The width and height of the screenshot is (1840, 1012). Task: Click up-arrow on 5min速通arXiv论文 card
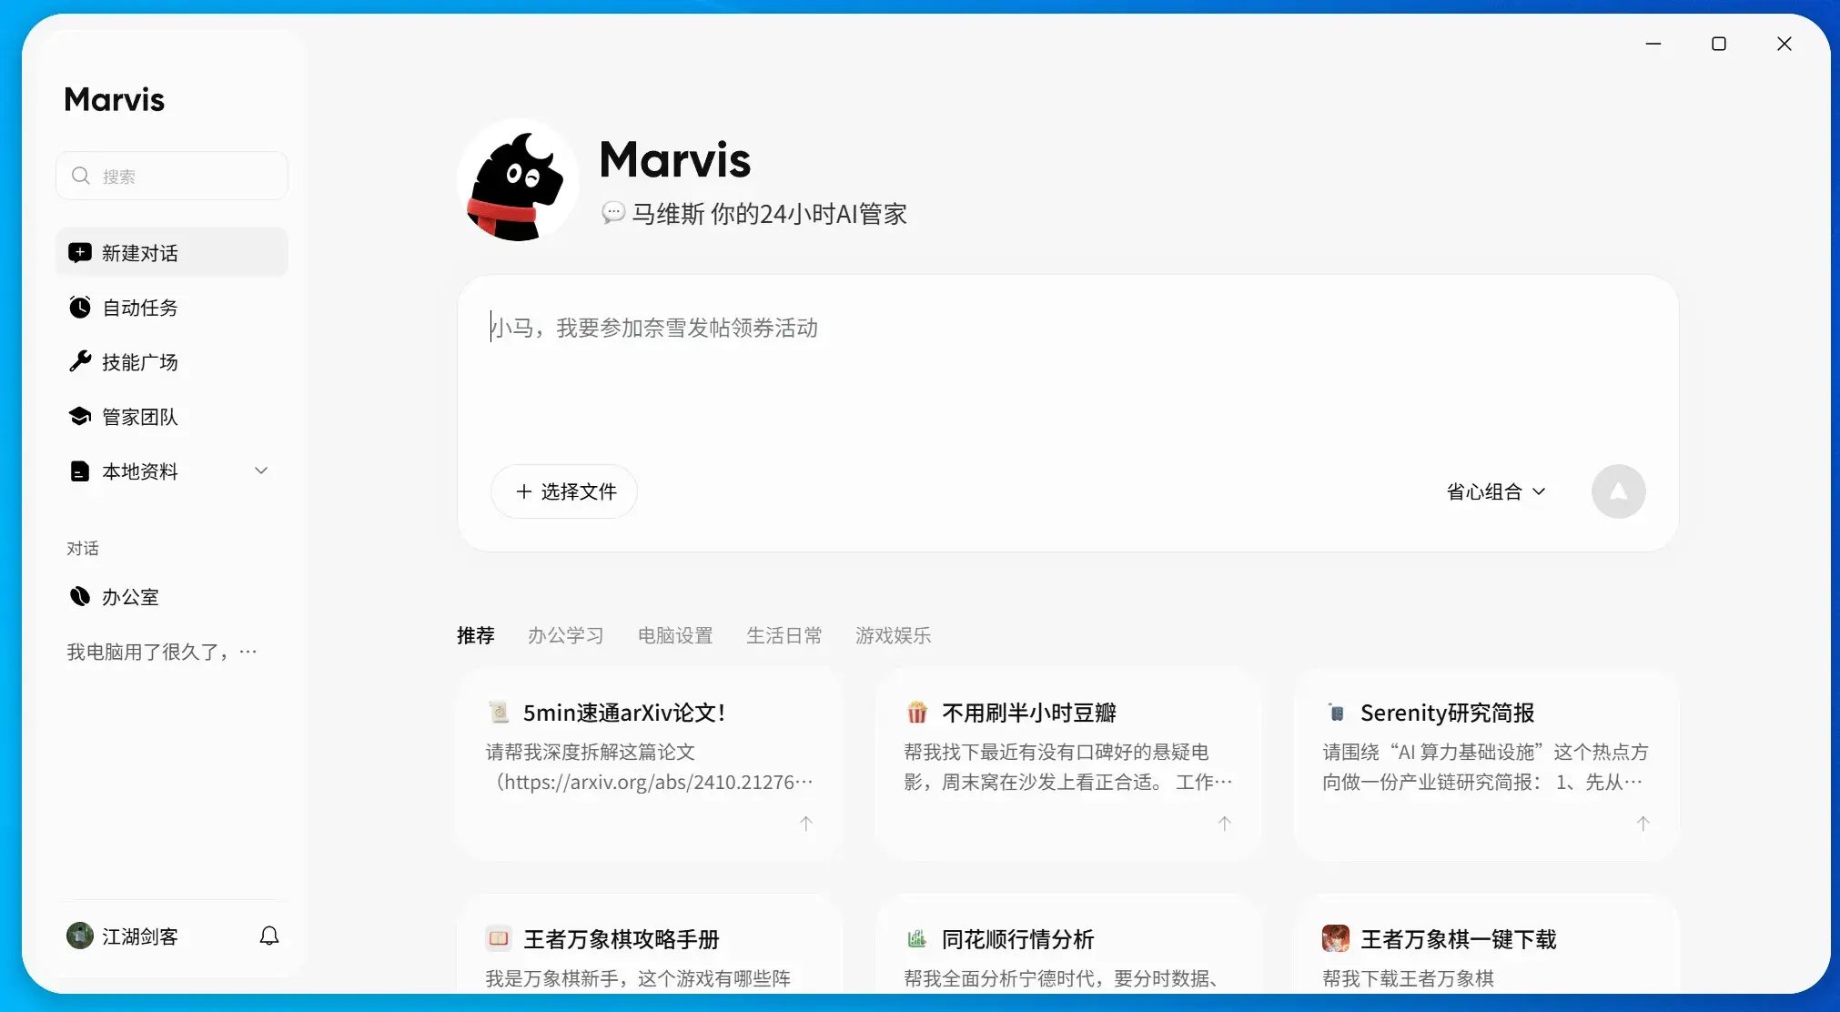[806, 823]
